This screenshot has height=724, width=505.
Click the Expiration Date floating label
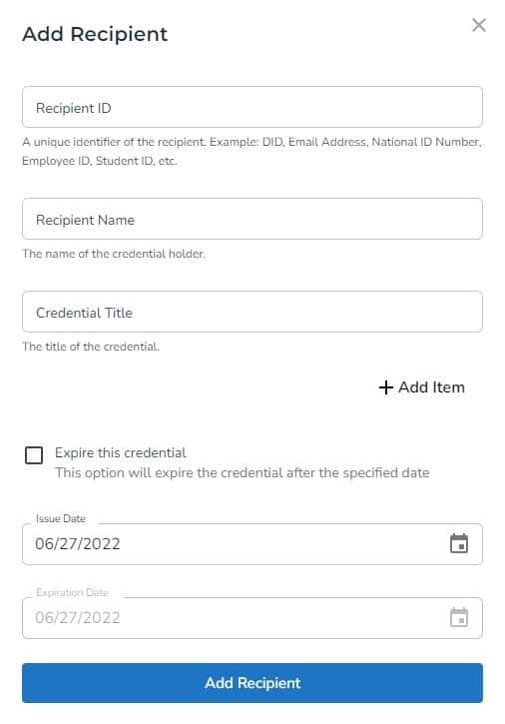[x=72, y=592]
